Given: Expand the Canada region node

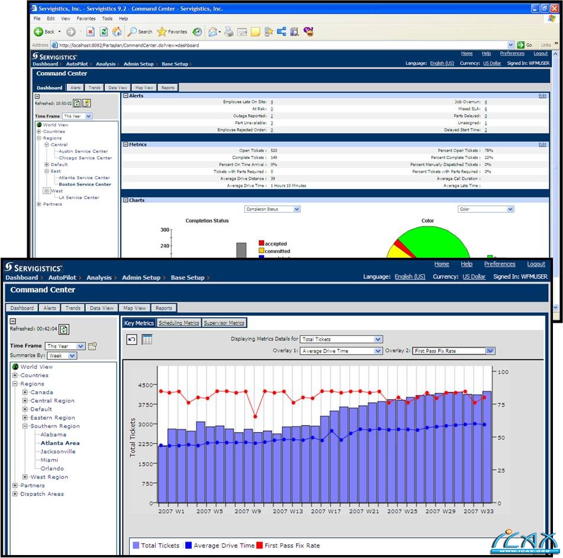Looking at the screenshot, I should coord(25,392).
